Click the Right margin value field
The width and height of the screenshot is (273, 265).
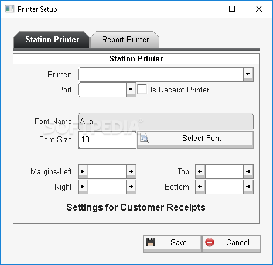(x=107, y=187)
